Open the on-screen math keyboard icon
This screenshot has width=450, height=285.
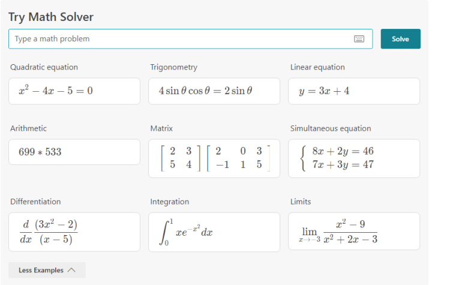[359, 39]
